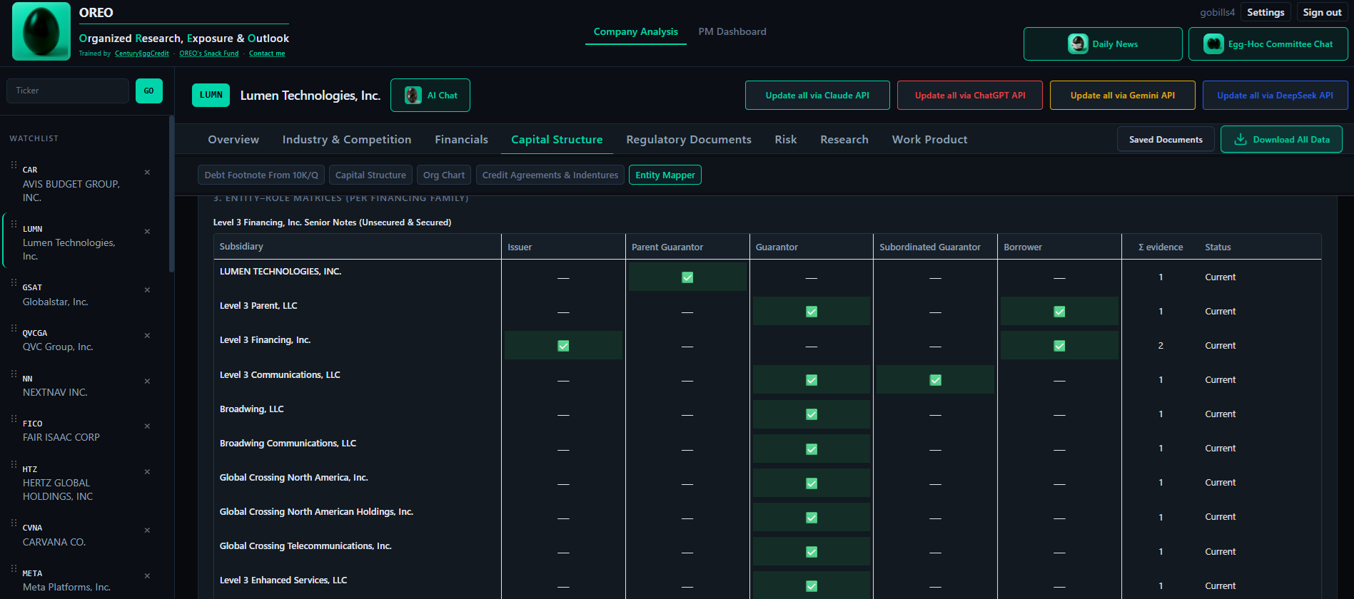Open the Financials tab
Screen dimensions: 1354x599
(462, 140)
